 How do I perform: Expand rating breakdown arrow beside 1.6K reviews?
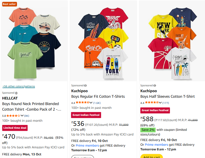pyautogui.click(x=92, y=103)
